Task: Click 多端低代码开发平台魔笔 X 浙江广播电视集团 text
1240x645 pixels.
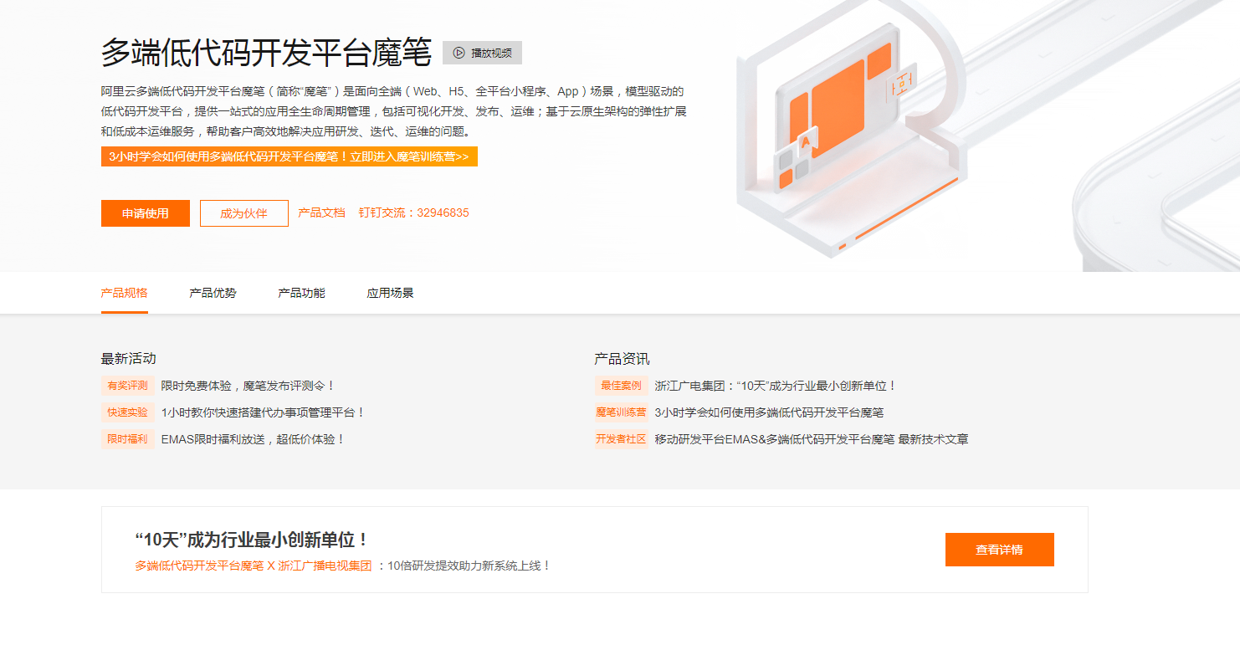Action: coord(254,566)
